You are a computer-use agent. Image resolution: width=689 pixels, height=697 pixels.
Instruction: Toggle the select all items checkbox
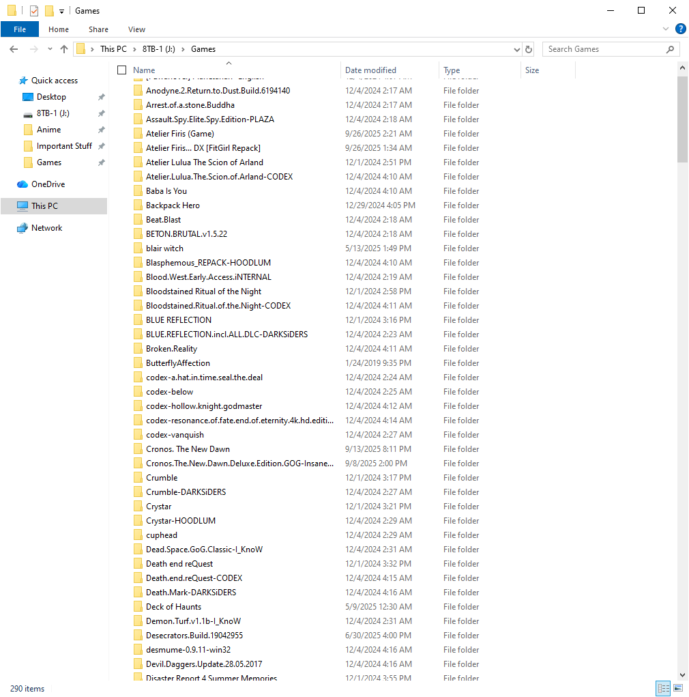click(121, 70)
